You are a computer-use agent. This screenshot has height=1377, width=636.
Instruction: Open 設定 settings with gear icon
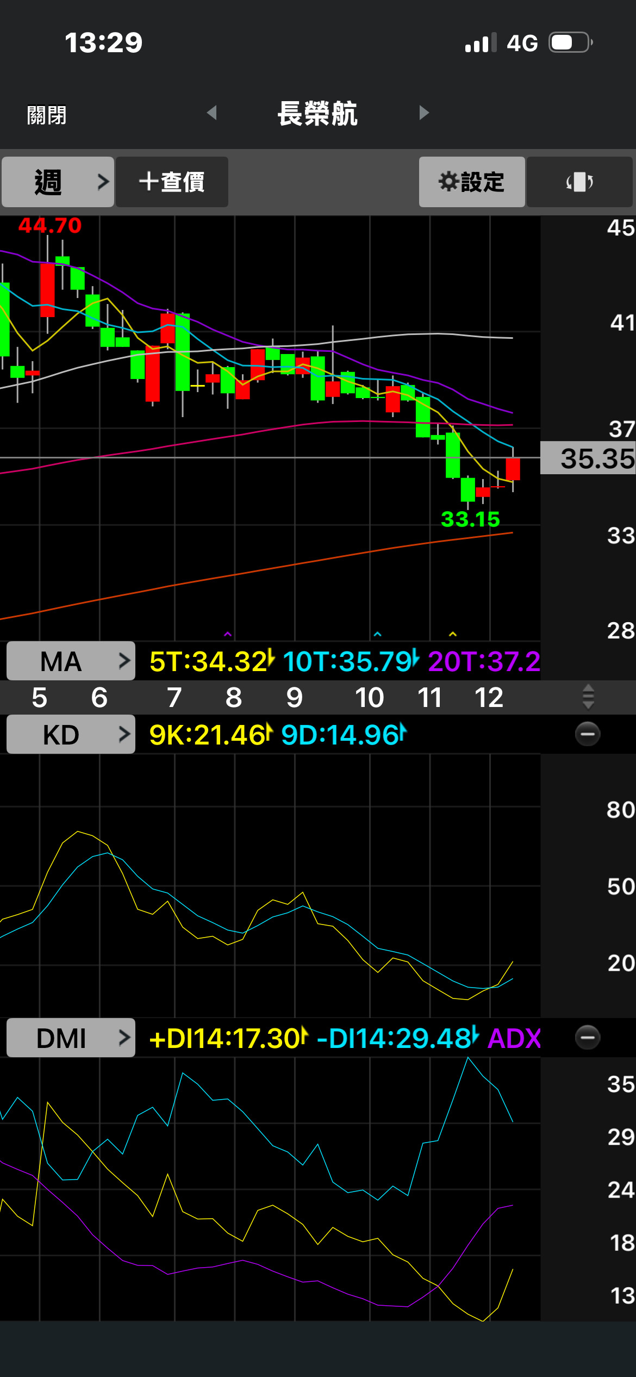[x=472, y=182]
